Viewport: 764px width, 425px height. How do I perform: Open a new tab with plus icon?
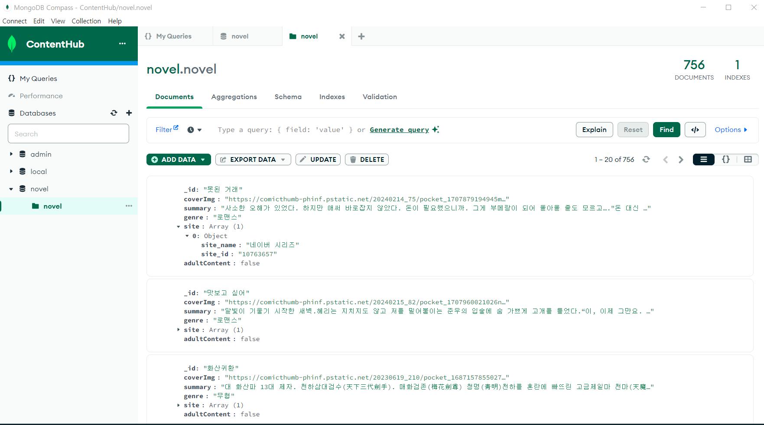[x=361, y=36]
